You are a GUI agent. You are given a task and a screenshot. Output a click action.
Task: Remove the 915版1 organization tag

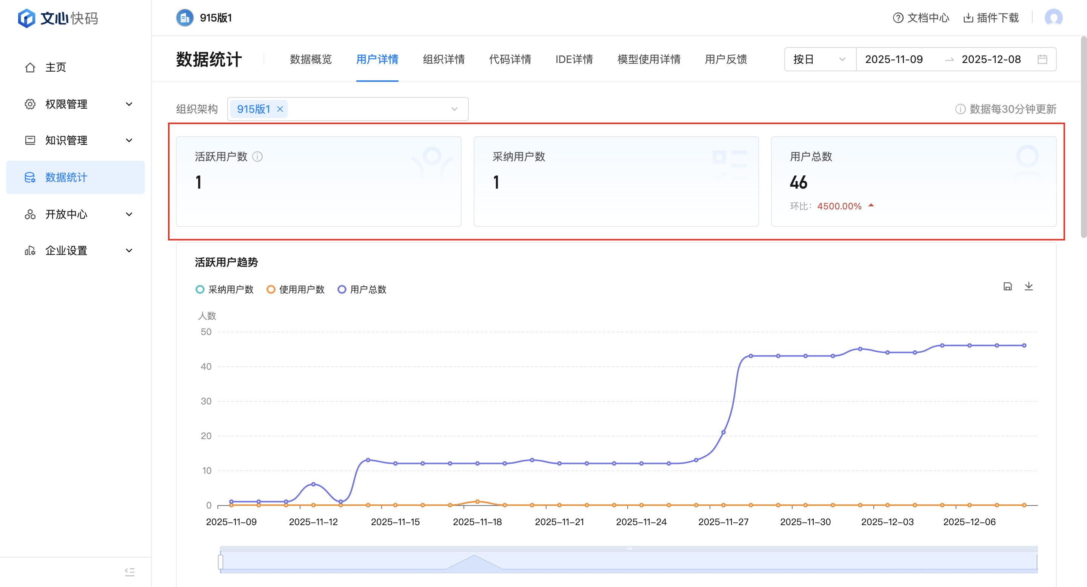[x=280, y=109]
